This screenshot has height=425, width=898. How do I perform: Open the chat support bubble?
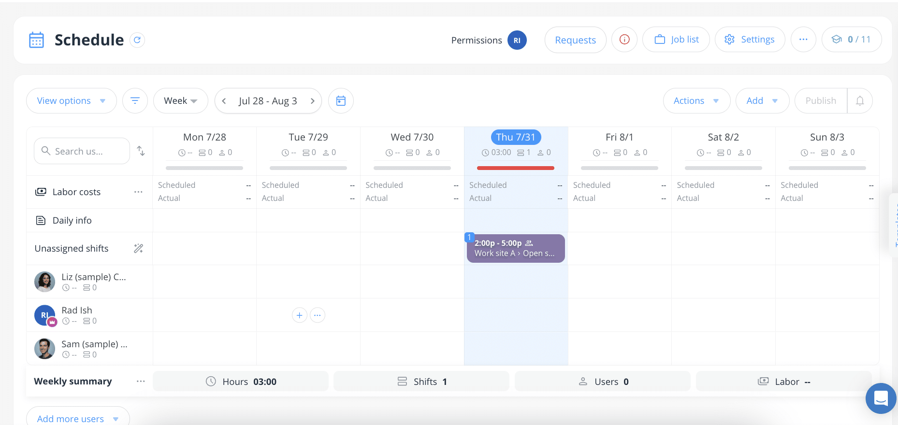point(881,398)
